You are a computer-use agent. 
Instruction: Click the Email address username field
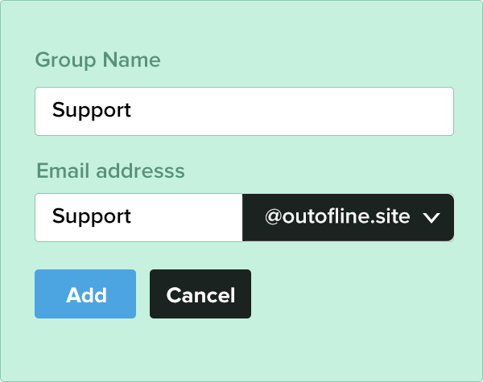coord(138,217)
